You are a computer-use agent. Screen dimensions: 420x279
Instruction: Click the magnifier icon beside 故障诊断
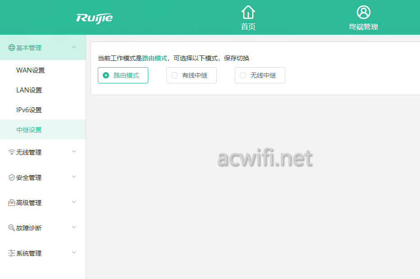point(12,228)
